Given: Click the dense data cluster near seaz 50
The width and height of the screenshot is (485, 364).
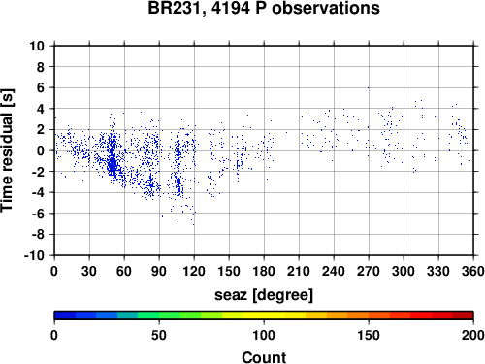Looking at the screenshot, I should tap(113, 163).
